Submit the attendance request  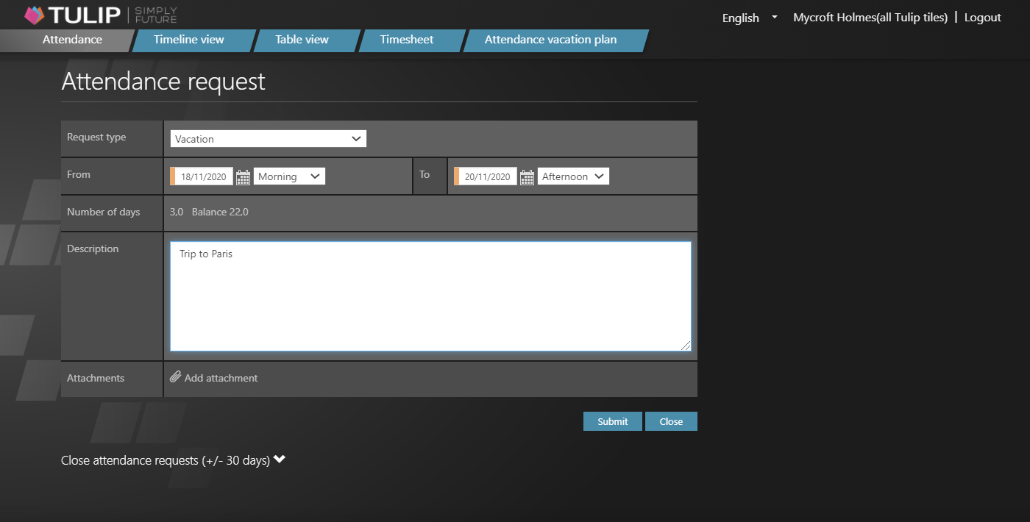(x=612, y=421)
